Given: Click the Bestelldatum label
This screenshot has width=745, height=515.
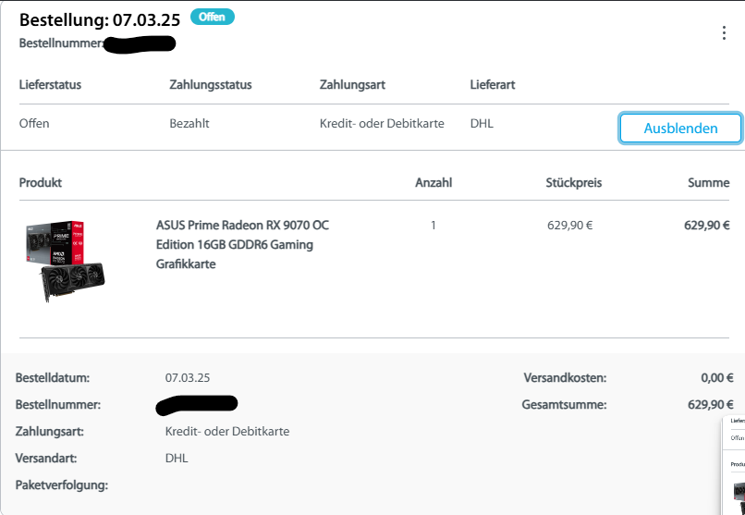Looking at the screenshot, I should [53, 378].
